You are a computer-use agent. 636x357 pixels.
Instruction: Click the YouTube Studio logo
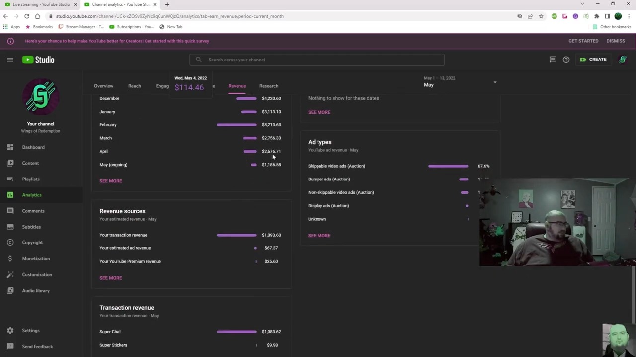[x=38, y=59]
